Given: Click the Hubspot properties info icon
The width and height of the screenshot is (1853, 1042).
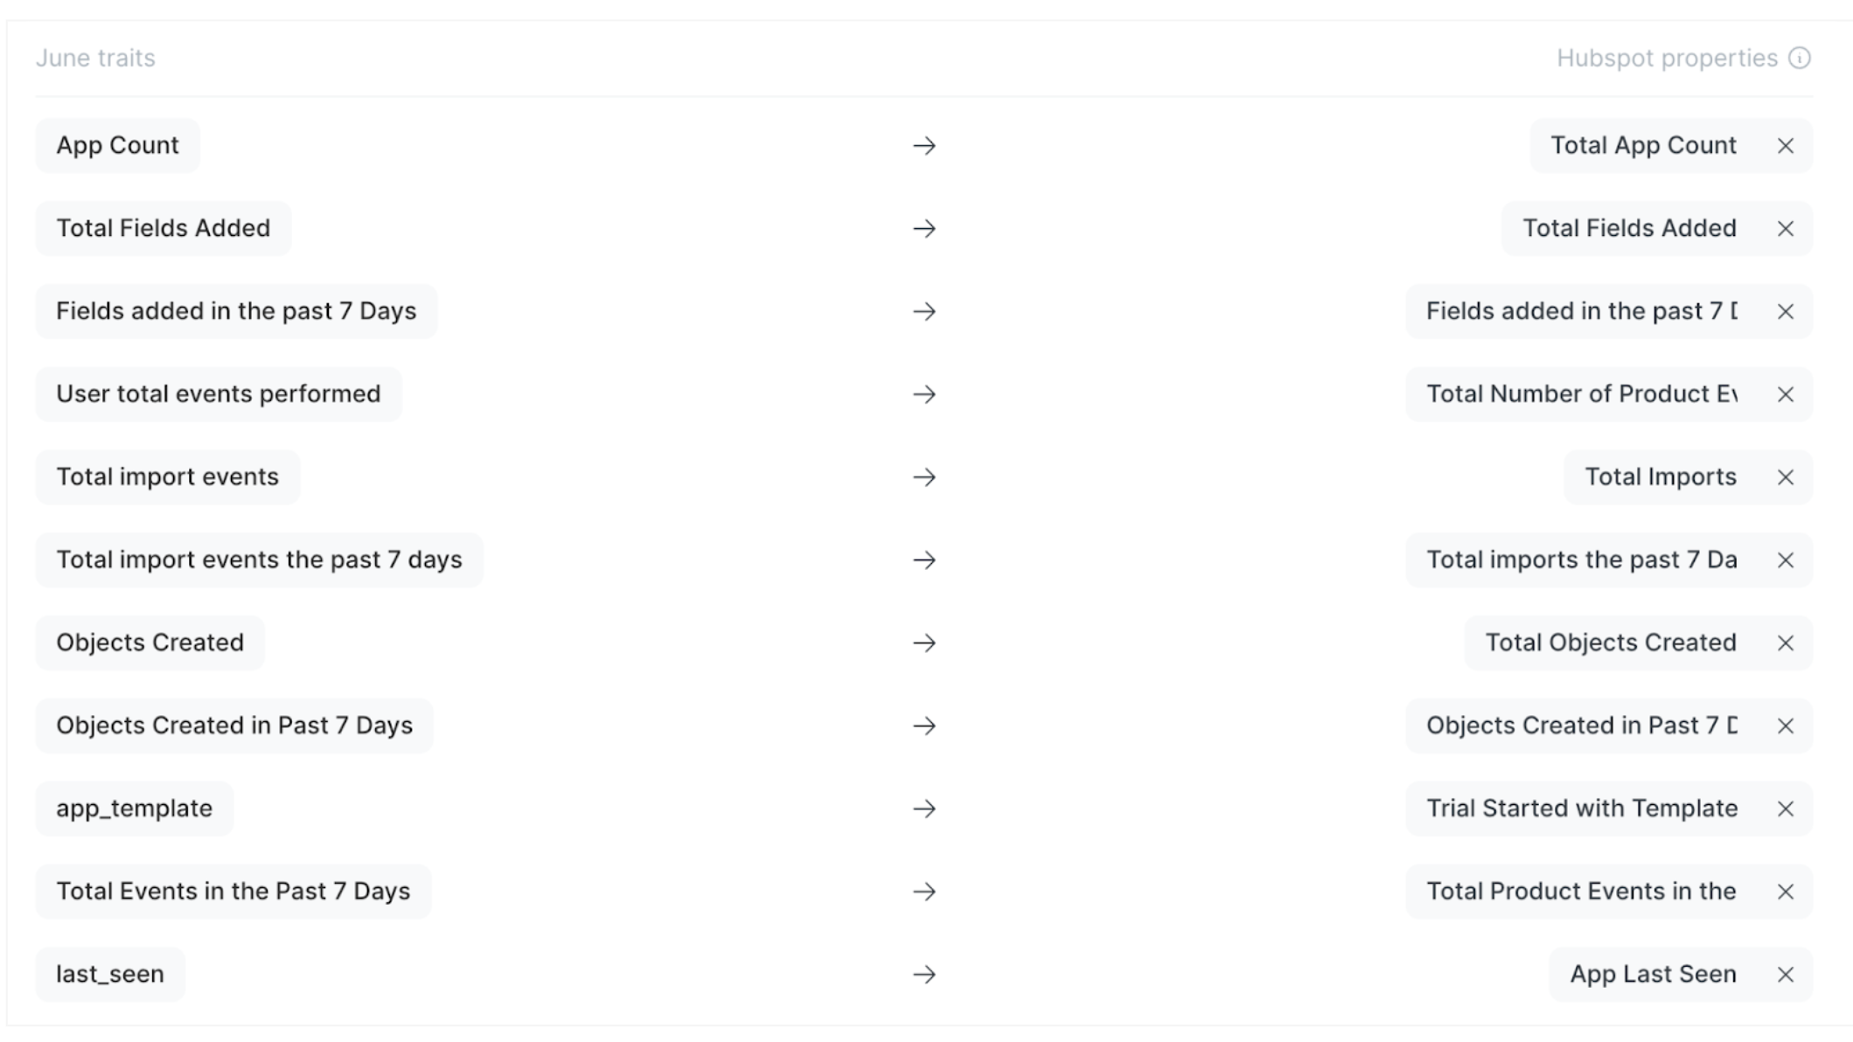Looking at the screenshot, I should [1799, 59].
